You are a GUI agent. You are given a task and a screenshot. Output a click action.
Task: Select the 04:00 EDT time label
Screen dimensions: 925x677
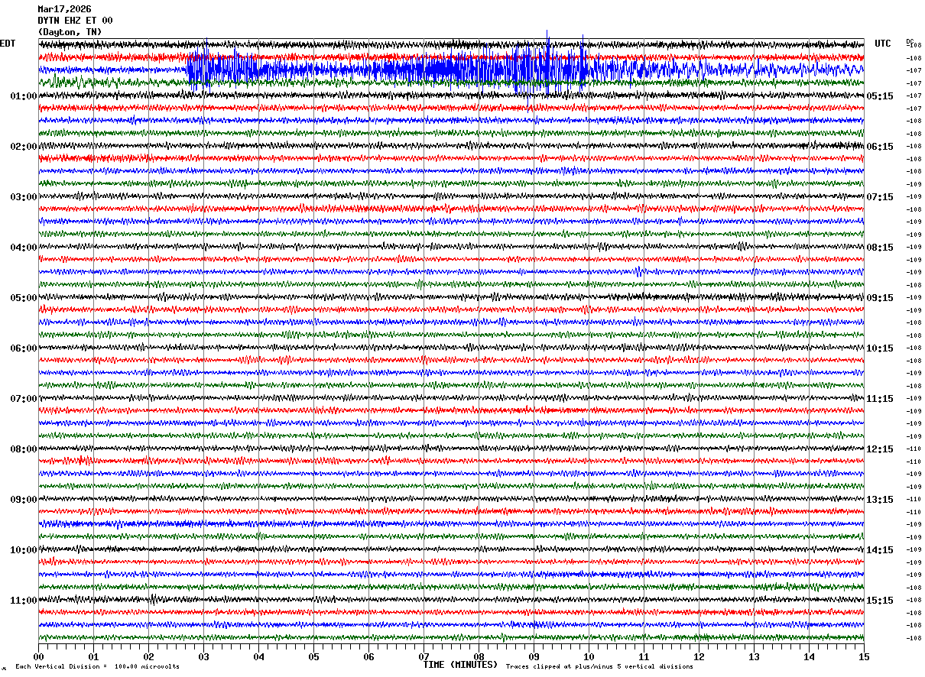24,248
